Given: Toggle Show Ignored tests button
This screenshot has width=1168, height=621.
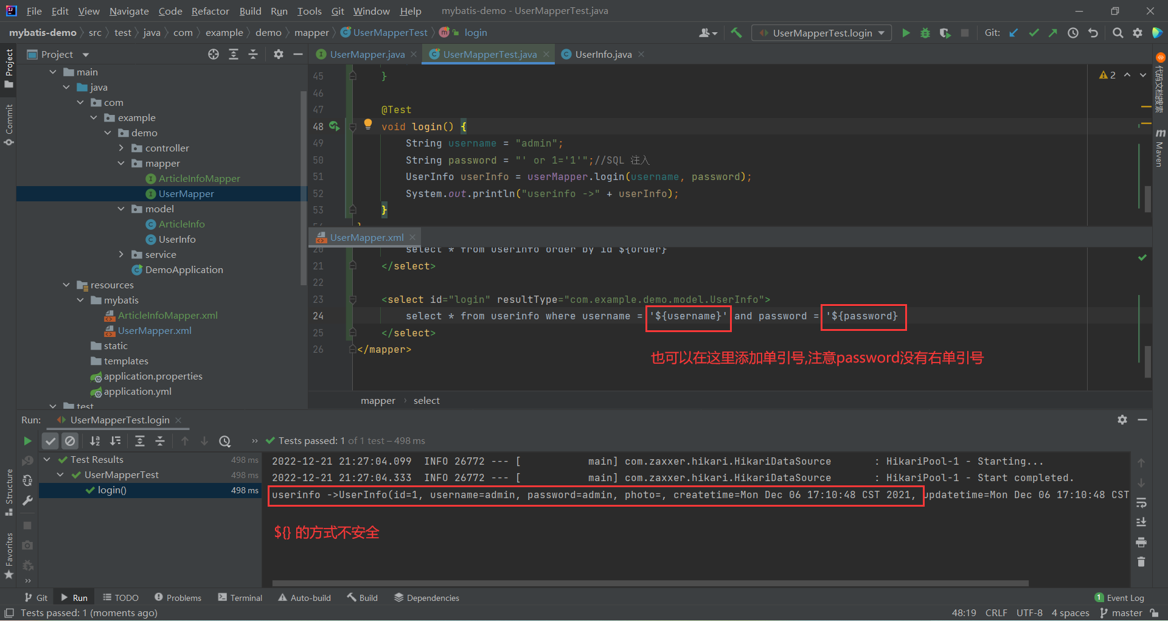Looking at the screenshot, I should click(x=71, y=441).
